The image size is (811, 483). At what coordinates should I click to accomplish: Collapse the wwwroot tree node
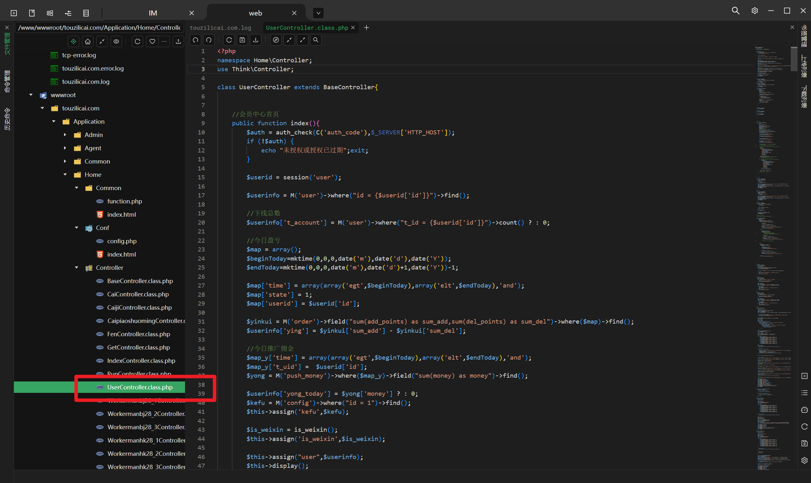(x=31, y=95)
